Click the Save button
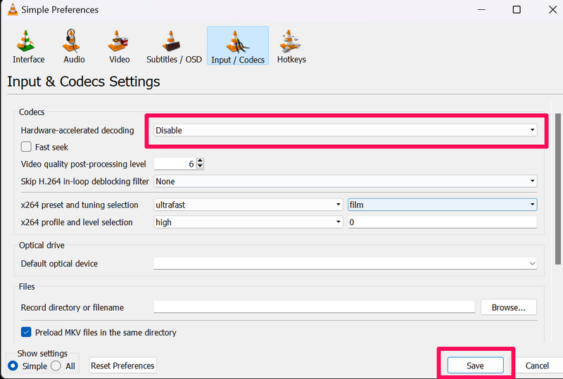 point(475,366)
